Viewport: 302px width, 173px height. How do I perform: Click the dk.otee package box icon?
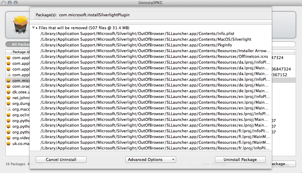coord(8,92)
